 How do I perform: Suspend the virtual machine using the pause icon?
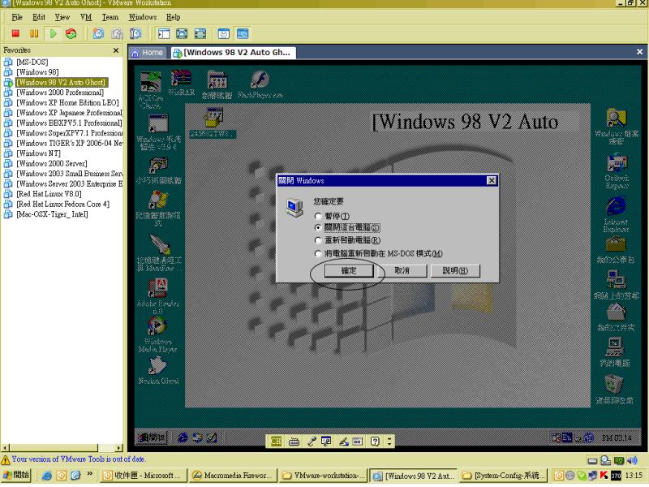34,33
